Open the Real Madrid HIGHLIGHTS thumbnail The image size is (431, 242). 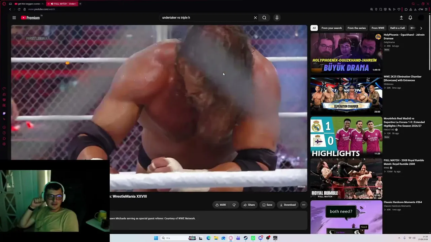pos(346,137)
